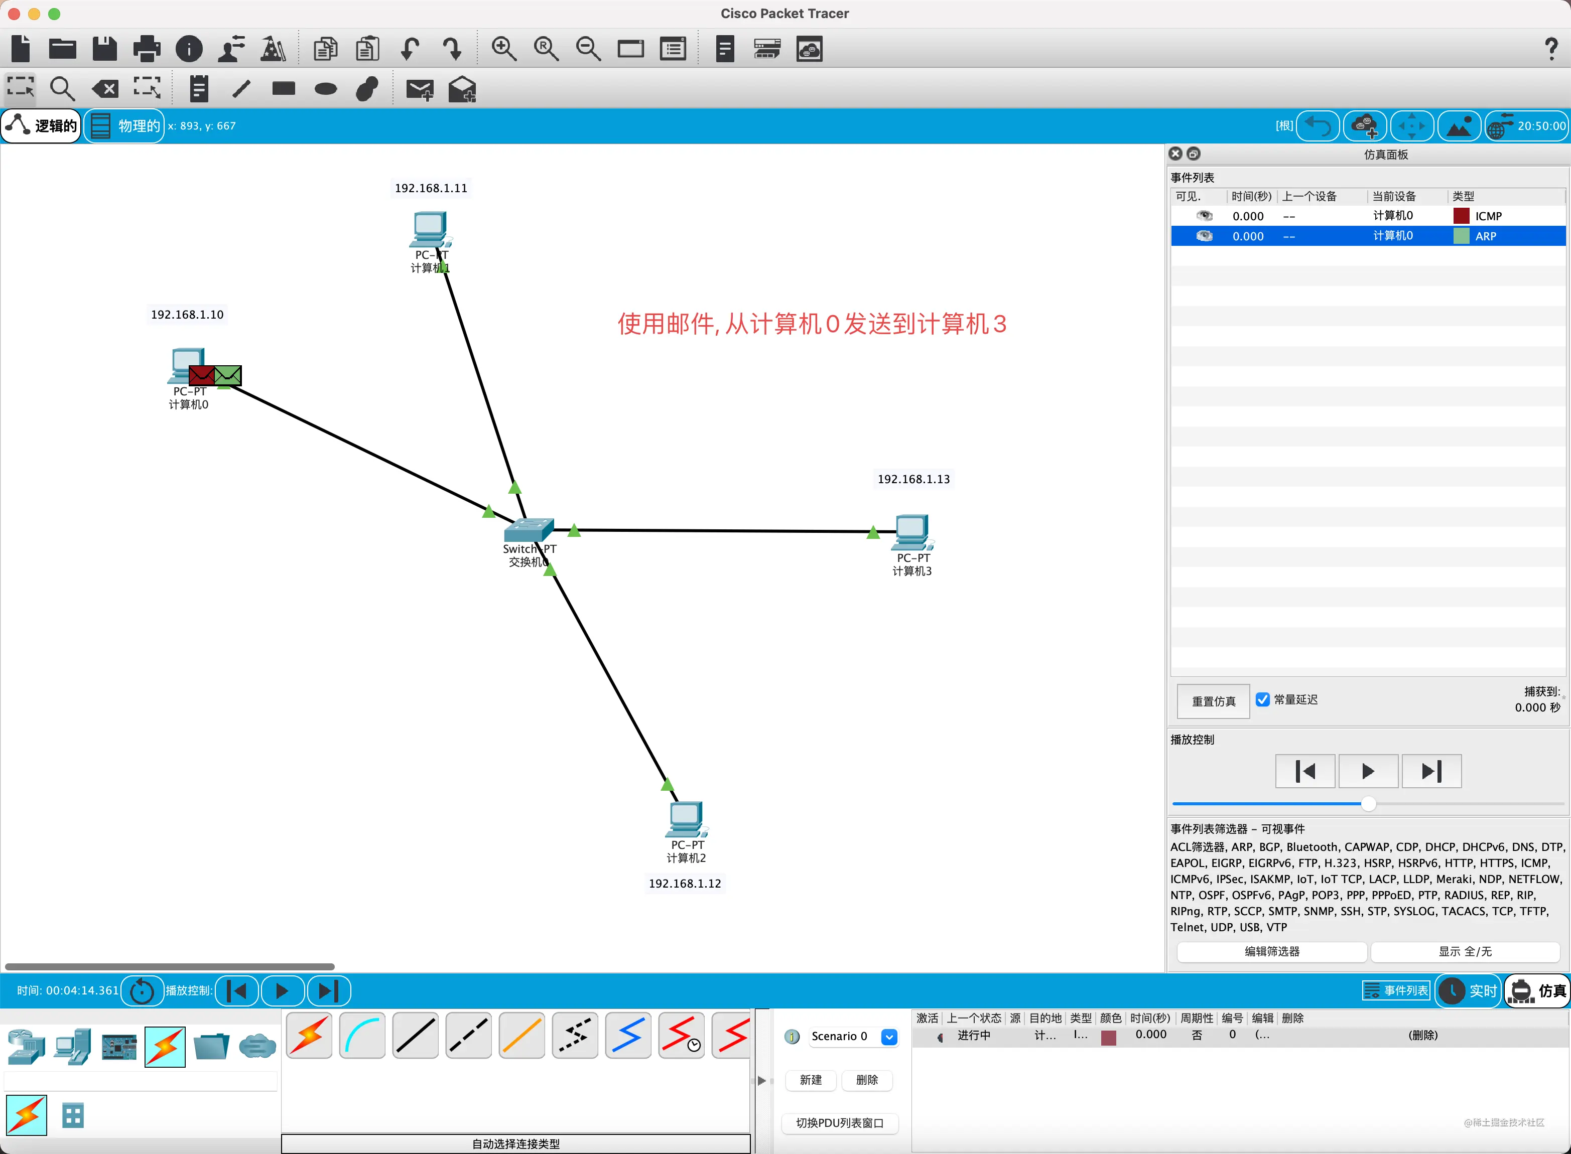Click the dark red ICMP color swatch
Screen dimensions: 1571x1154
click(1461, 216)
